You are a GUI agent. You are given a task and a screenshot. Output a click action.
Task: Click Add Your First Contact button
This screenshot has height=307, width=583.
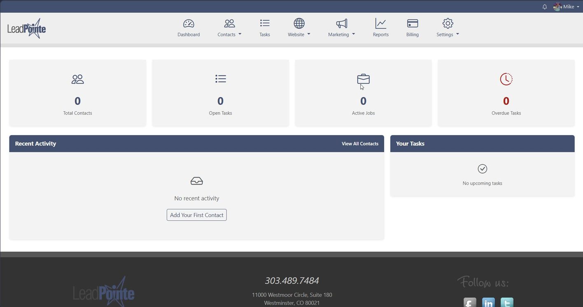[197, 215]
